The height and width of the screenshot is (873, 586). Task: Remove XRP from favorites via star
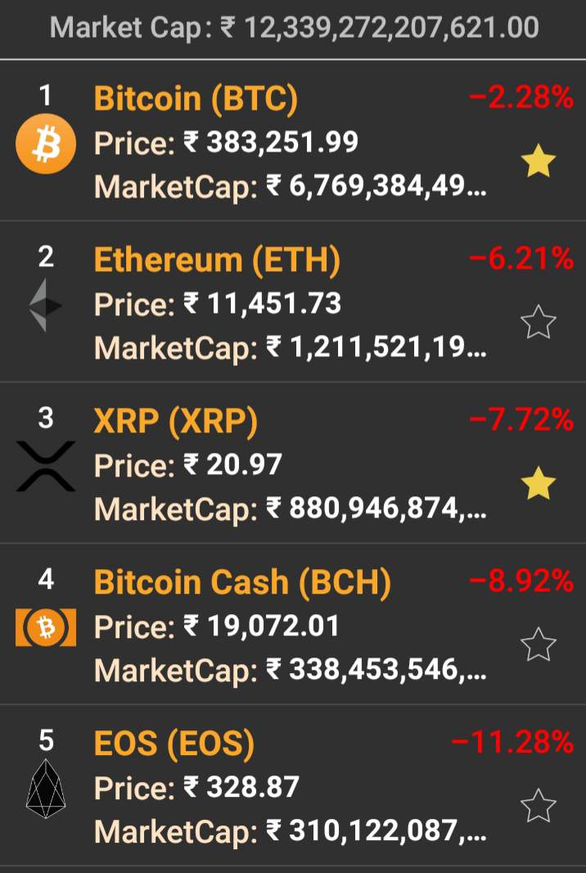click(x=538, y=484)
